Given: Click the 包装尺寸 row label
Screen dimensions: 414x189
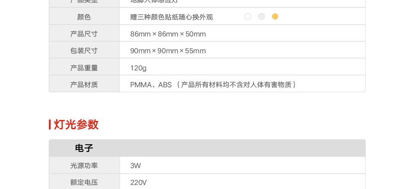Looking at the screenshot, I should pyautogui.click(x=84, y=50).
